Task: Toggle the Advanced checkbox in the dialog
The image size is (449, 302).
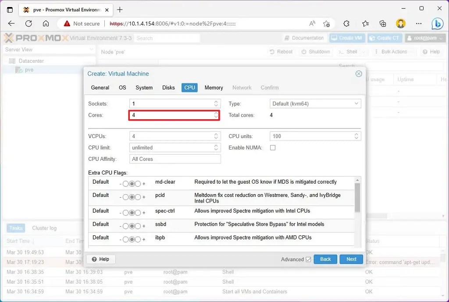Action: pos(308,259)
